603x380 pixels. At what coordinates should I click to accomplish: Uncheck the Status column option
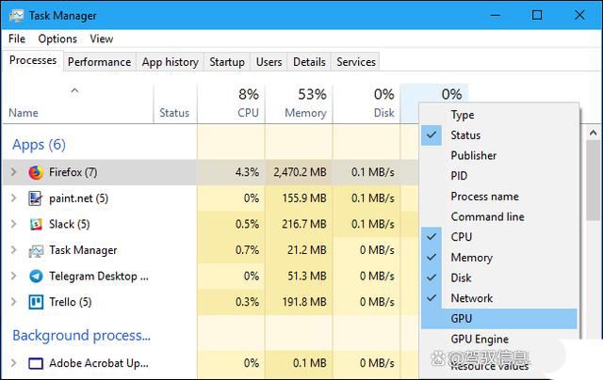pyautogui.click(x=465, y=135)
